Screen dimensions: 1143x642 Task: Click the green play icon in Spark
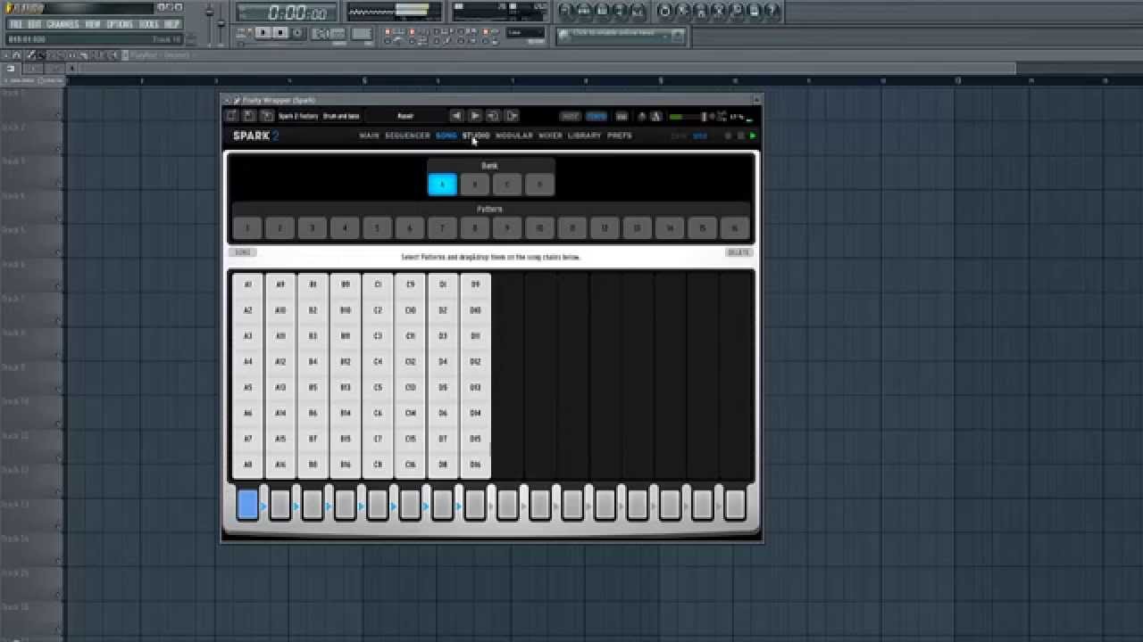[753, 136]
